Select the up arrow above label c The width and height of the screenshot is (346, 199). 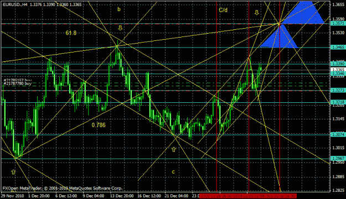coord(174,150)
